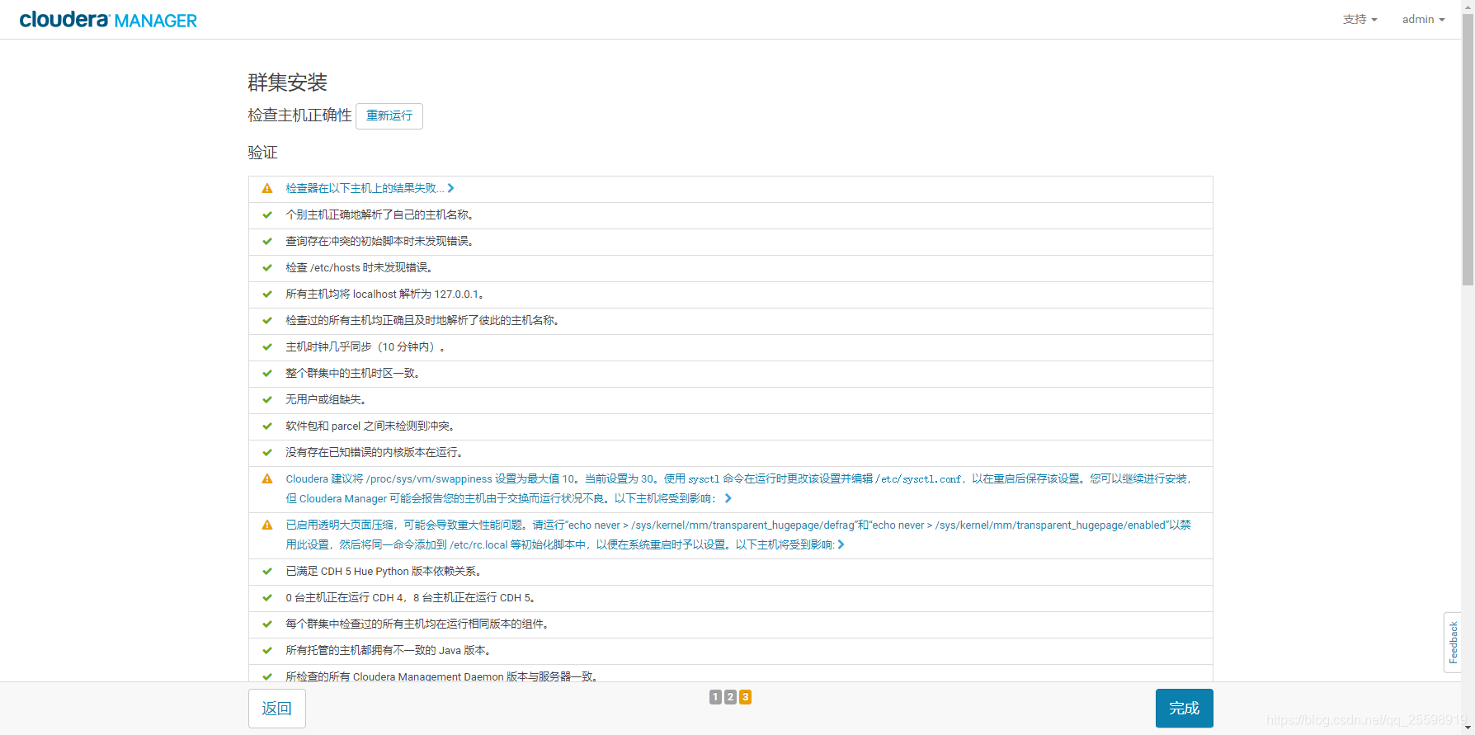Click check icon beside 不一致的 Java 版本 row
Screen dimensions: 1475x735
[x=267, y=651]
